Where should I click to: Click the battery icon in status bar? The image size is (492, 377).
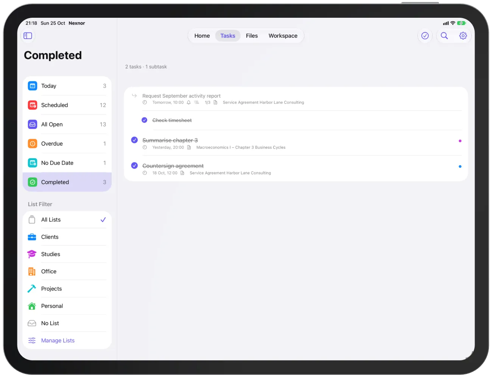[461, 23]
